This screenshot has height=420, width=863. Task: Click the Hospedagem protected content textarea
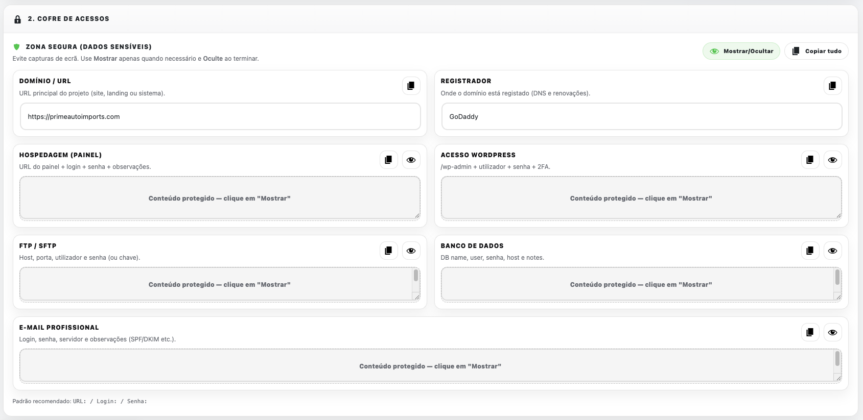[x=220, y=198]
